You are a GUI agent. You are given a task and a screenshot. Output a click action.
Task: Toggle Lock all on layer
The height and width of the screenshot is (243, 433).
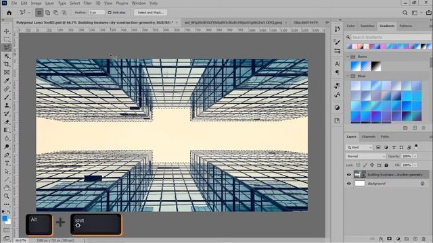(x=386, y=165)
